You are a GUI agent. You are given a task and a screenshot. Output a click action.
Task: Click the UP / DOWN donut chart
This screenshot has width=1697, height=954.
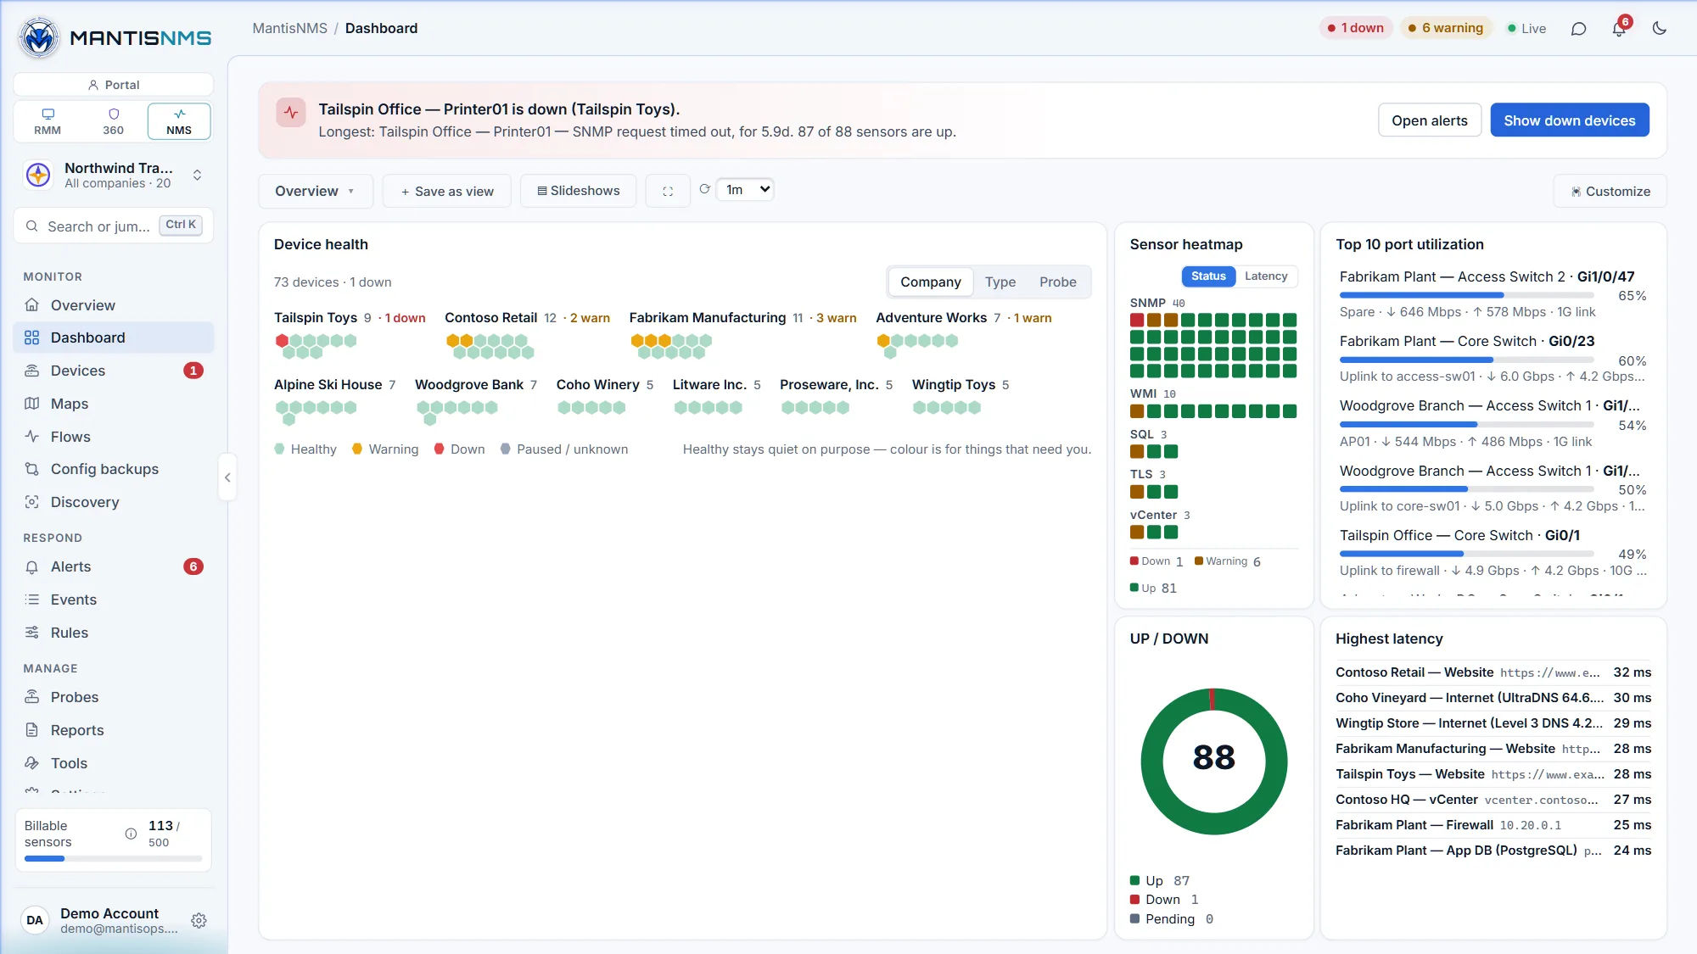(x=1214, y=762)
